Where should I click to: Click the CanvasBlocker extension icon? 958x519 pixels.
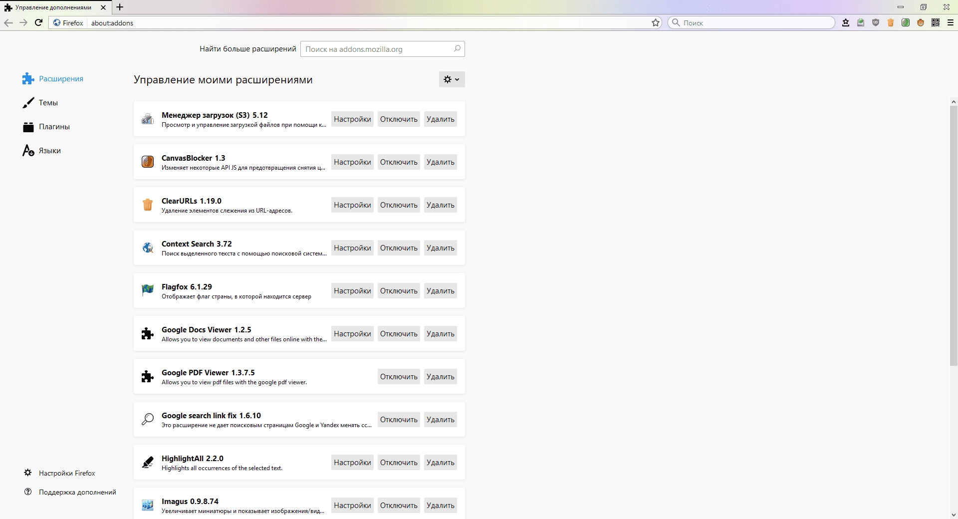click(x=148, y=162)
